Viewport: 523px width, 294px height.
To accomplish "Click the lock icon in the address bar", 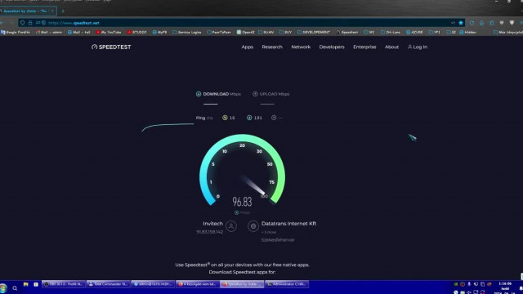I will pyautogui.click(x=30, y=23).
